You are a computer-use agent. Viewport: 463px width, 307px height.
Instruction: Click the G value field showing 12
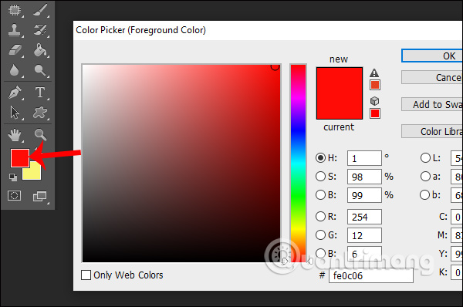tap(364, 235)
